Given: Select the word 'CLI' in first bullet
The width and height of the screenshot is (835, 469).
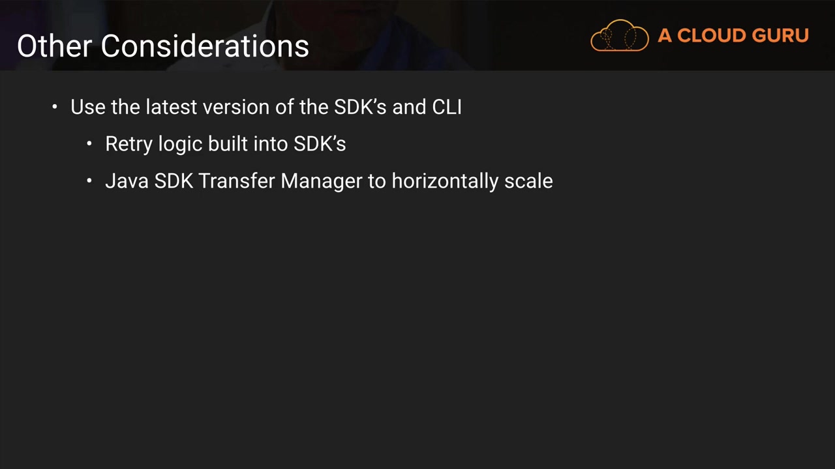Looking at the screenshot, I should click(x=447, y=107).
